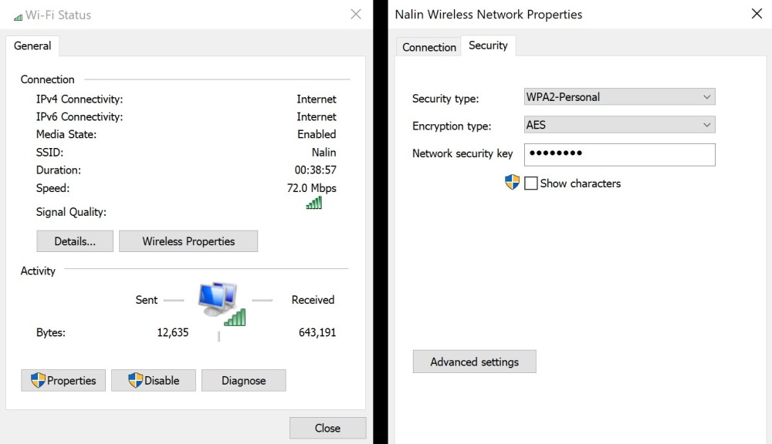Close the Wireless Network Properties dialog
Viewport: 772px width, 444px height.
pyautogui.click(x=757, y=14)
